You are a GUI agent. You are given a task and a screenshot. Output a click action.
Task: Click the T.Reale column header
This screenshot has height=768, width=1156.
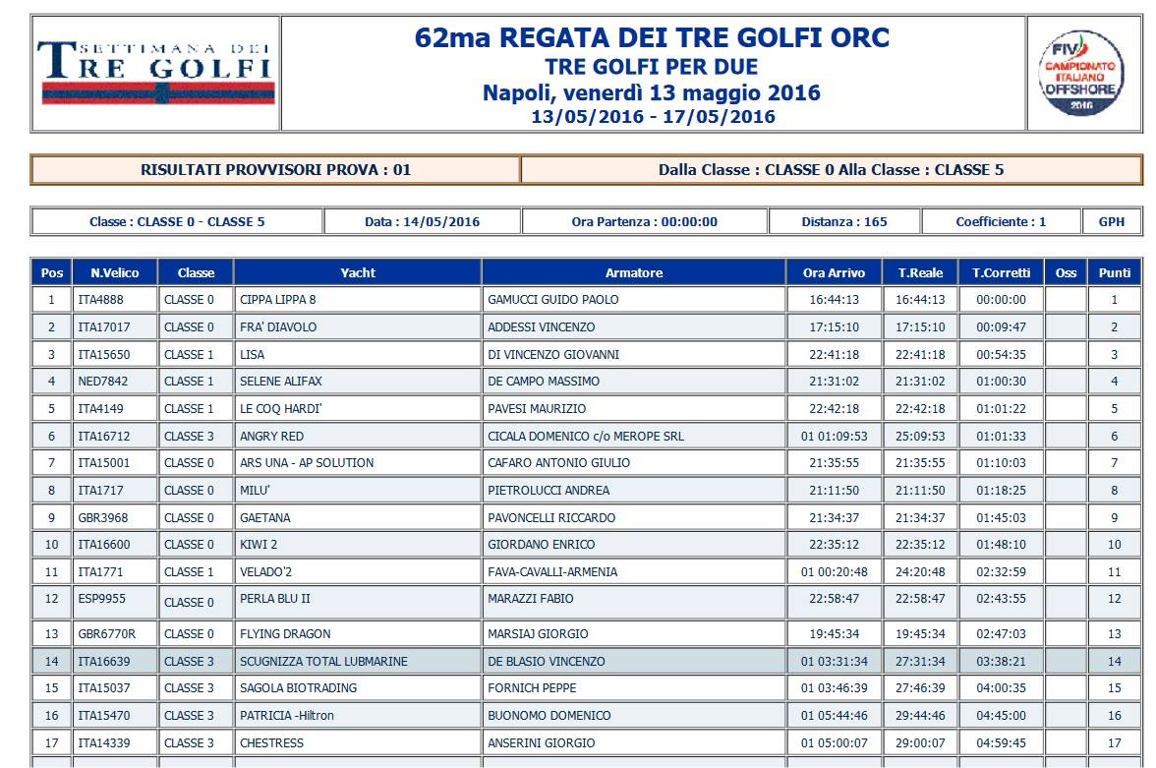(x=920, y=272)
